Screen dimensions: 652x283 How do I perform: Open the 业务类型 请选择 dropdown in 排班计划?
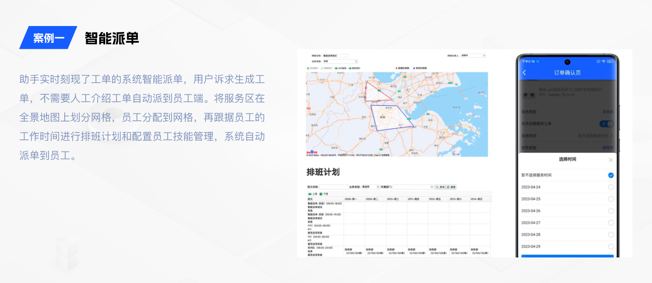(371, 187)
